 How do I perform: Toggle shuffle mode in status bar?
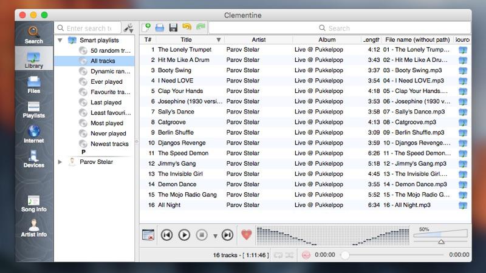tap(290, 255)
